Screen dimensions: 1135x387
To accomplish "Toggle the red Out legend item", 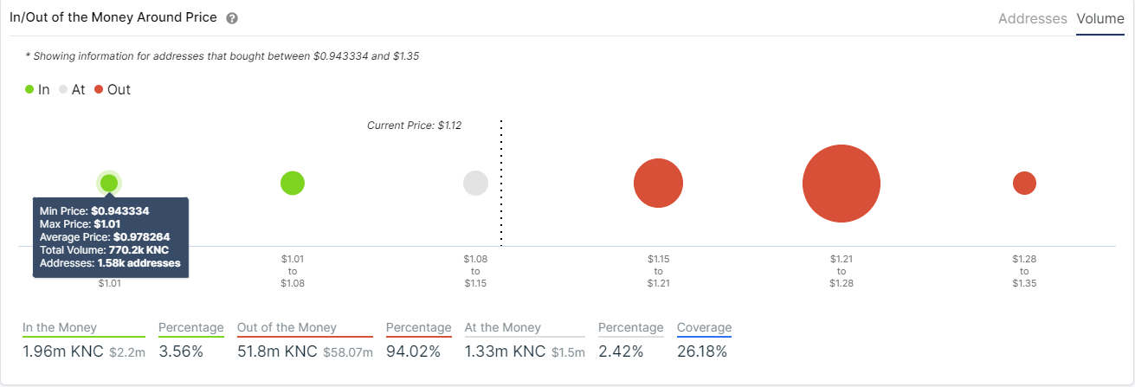I will pyautogui.click(x=112, y=89).
